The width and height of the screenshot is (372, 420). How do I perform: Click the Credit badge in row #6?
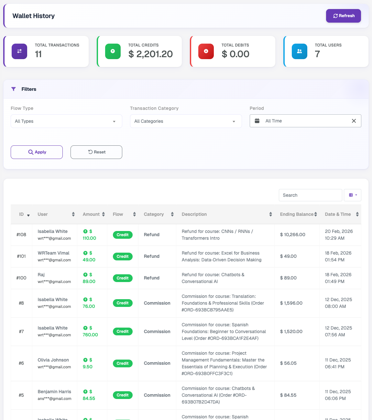(123, 363)
